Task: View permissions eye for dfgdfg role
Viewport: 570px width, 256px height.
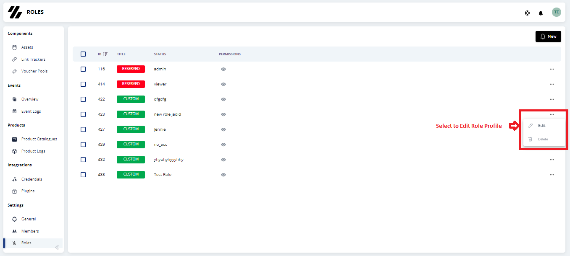Action: [x=223, y=99]
